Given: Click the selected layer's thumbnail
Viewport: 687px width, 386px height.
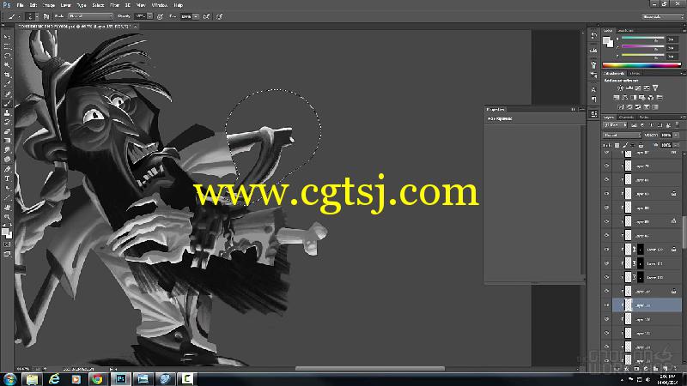Looking at the screenshot, I should [x=629, y=305].
